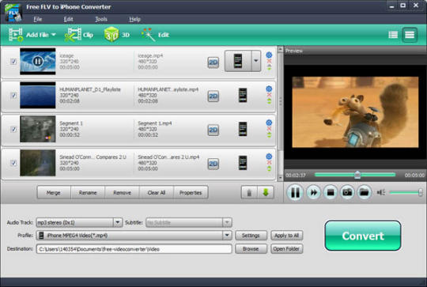Image resolution: width=427 pixels, height=287 pixels.
Task: Click the Destination path field
Action: point(134,249)
